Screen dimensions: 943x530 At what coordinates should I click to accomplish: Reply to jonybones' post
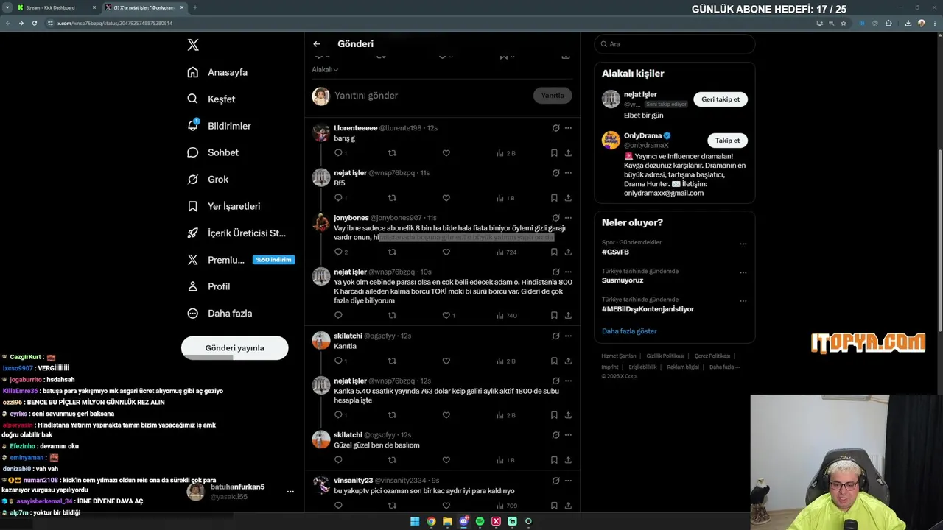(339, 252)
